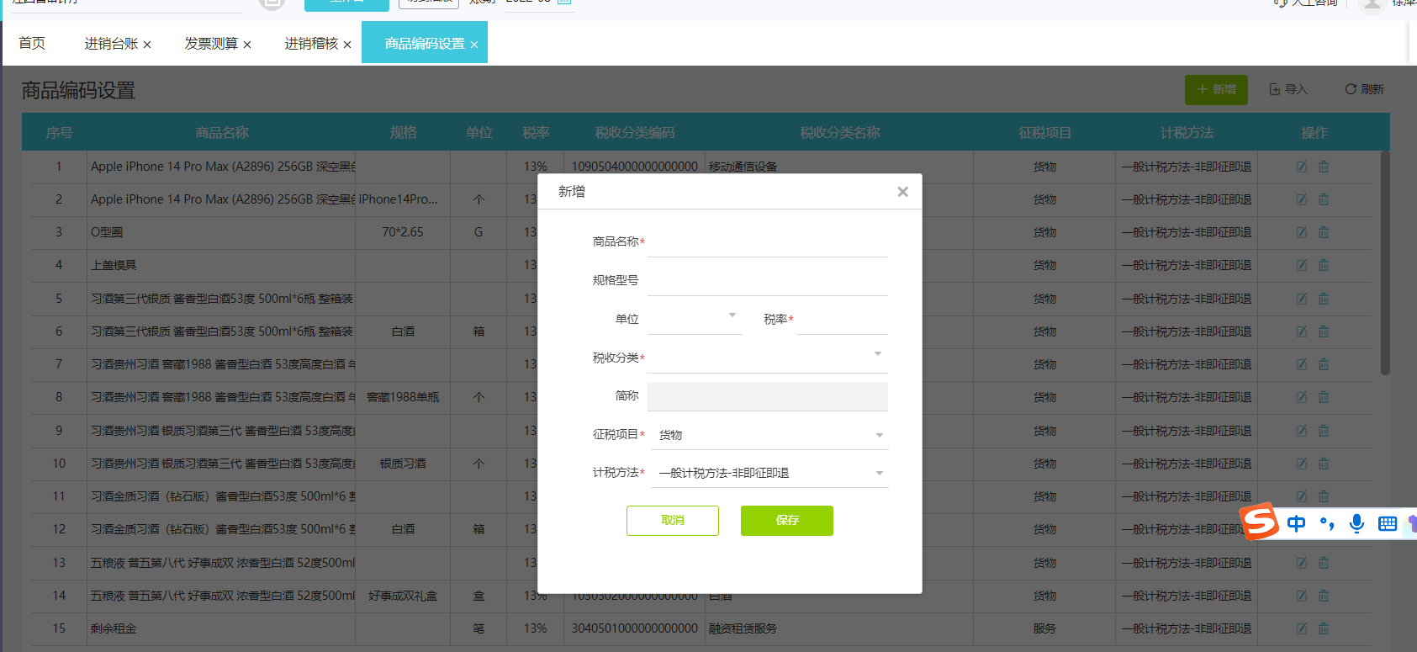Edit row 4 上盖模具 entry
The width and height of the screenshot is (1417, 652).
[1302, 265]
